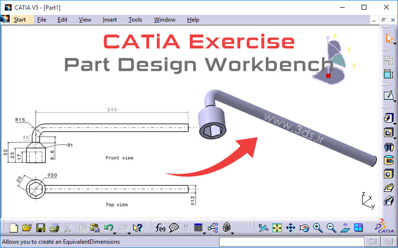Click the Redo arrow icon

tap(123, 227)
